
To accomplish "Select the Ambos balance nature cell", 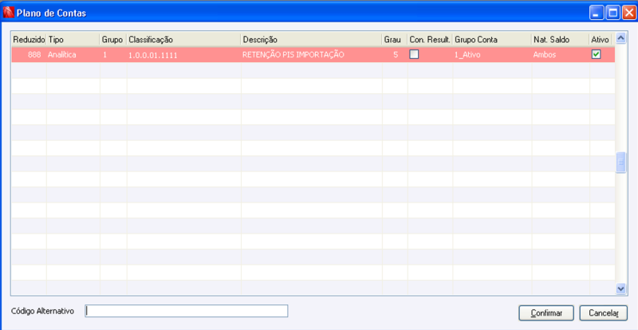I will pyautogui.click(x=561, y=55).
